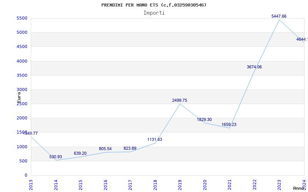Click the 500 y-axis tick label
This screenshot has height=192, width=308.
tap(23, 161)
